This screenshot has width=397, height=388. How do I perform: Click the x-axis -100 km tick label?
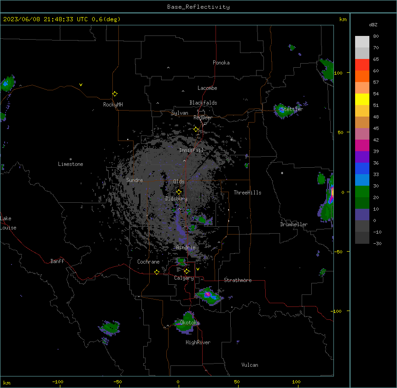[58, 382]
